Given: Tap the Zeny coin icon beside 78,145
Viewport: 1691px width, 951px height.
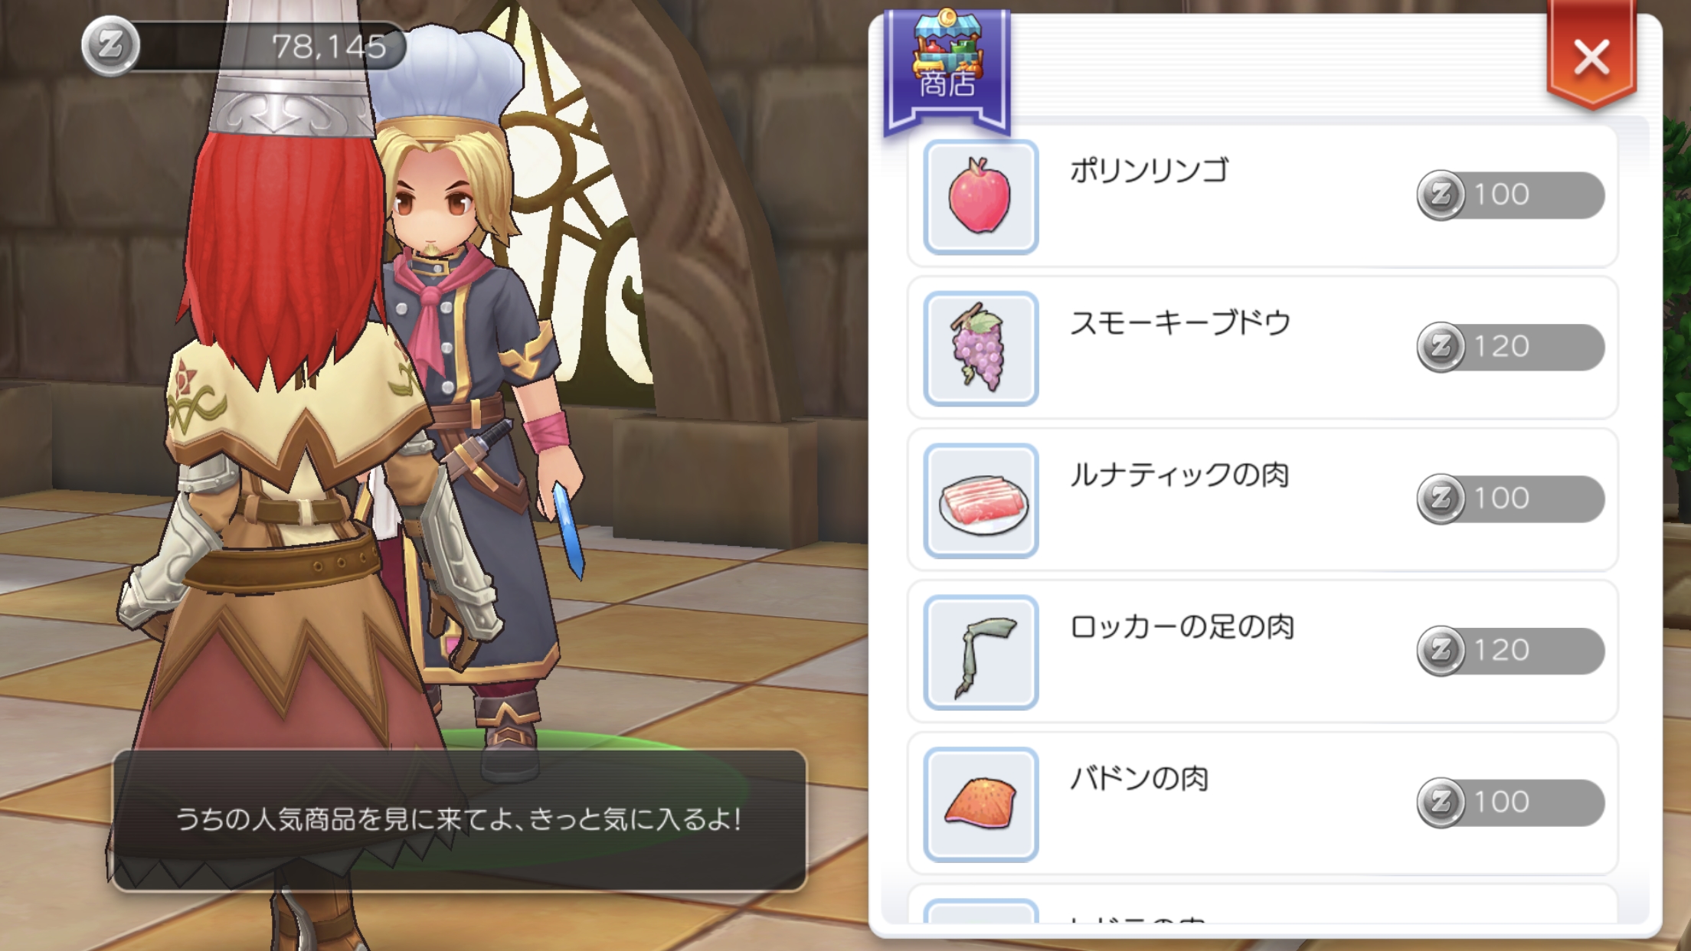Looking at the screenshot, I should (x=111, y=46).
